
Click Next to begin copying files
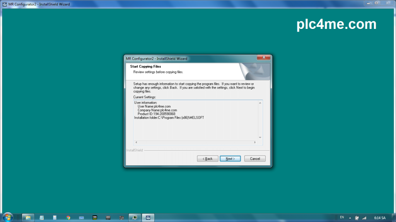point(230,158)
